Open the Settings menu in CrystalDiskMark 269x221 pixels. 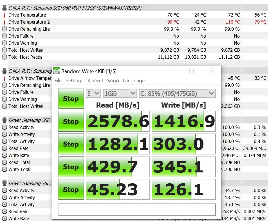[75, 81]
